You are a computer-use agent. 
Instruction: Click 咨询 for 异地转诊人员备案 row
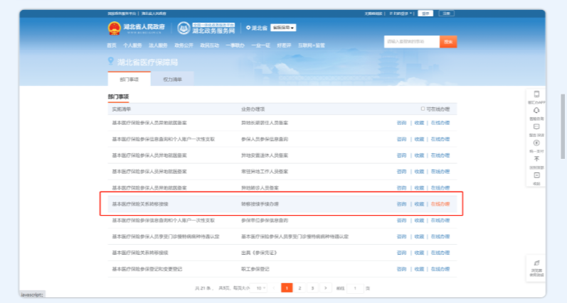[x=401, y=188]
